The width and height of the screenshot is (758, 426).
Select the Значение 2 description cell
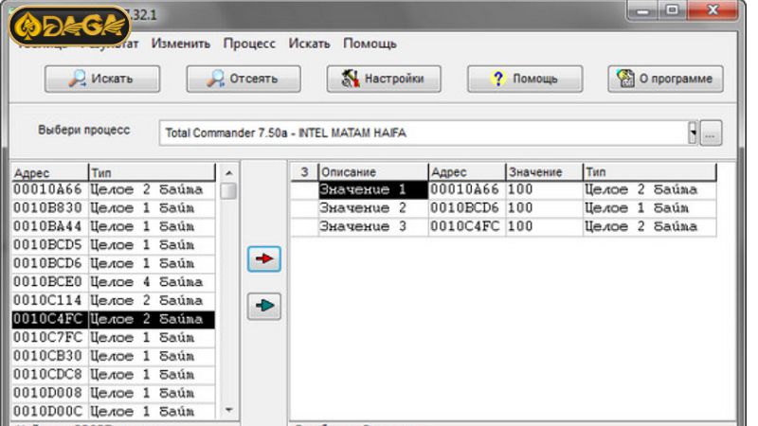(373, 208)
